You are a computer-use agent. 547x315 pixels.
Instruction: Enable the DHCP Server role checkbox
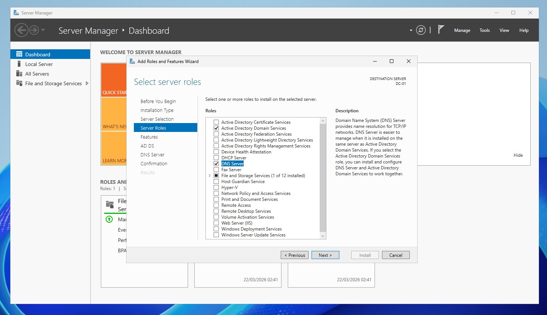[x=216, y=158]
